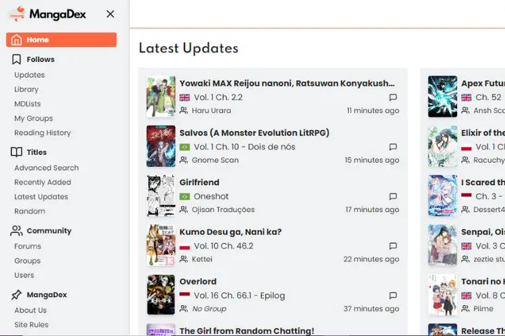Open Overlord title link

coord(198,281)
